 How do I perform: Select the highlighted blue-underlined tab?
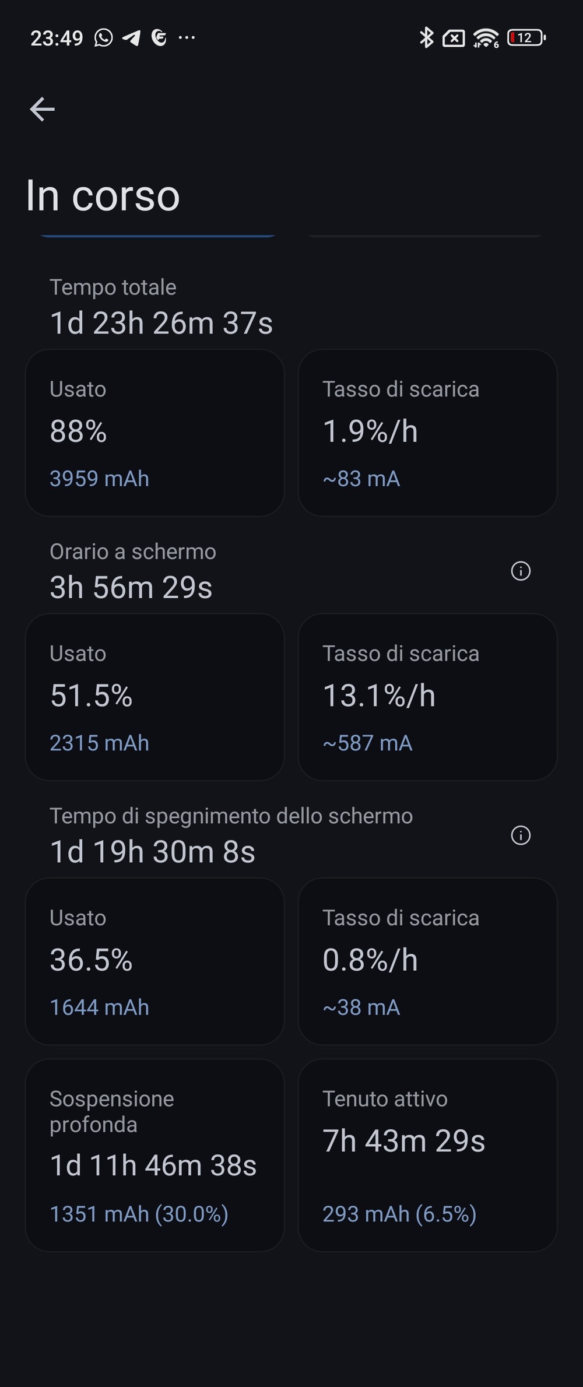157,236
